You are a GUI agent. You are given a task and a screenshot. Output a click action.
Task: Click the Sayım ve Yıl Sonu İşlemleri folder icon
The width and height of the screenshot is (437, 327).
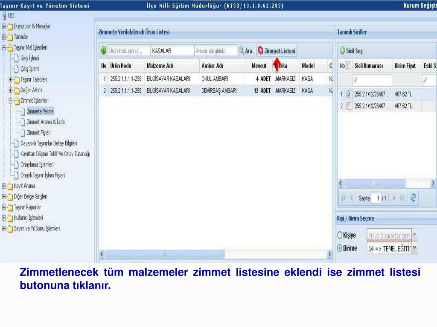10,229
